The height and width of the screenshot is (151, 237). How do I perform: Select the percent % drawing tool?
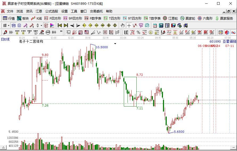coord(138,32)
